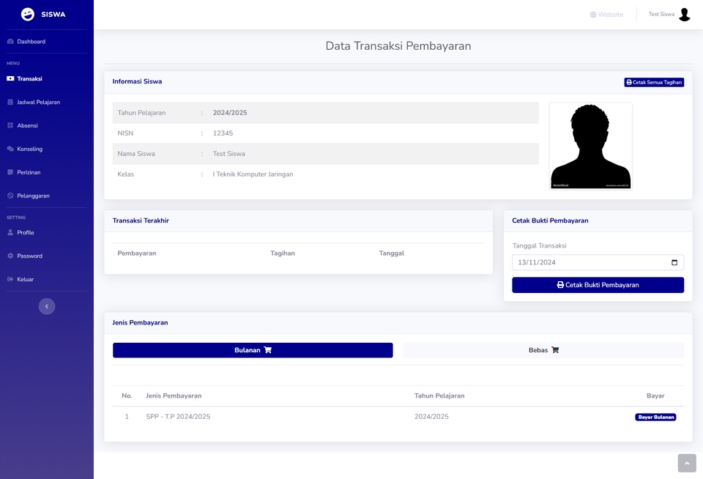
Task: Click the Password gear icon
Action: (10, 256)
